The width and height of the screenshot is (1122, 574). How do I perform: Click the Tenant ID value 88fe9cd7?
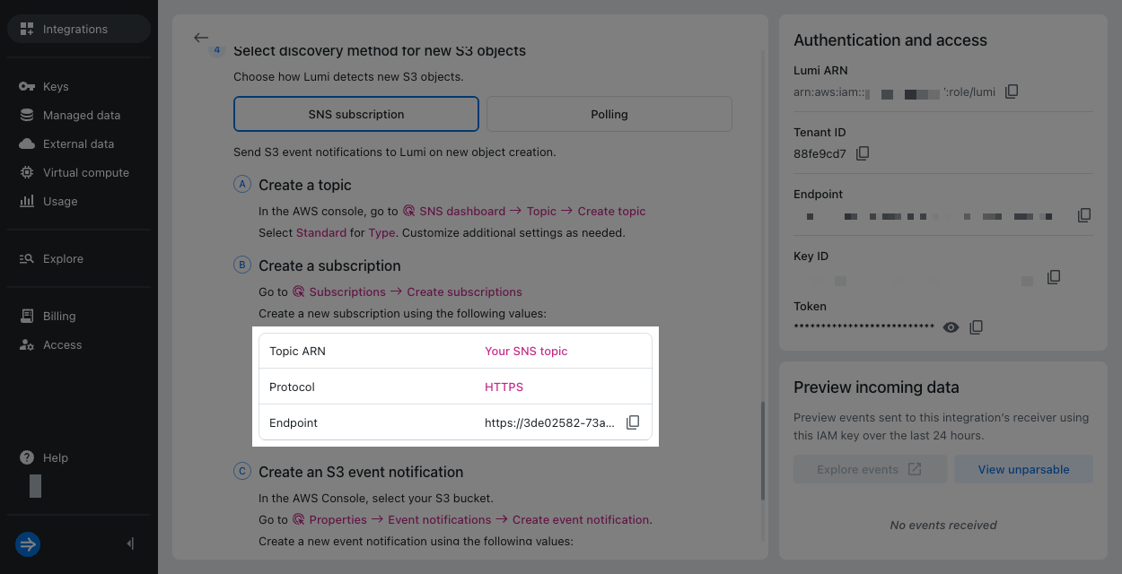click(820, 153)
